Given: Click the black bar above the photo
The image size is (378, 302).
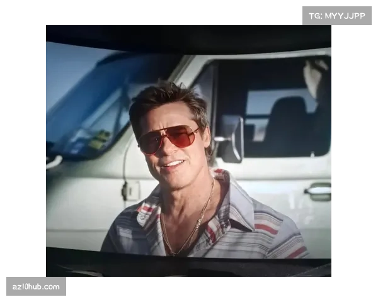Looking at the screenshot, I should 189,33.
